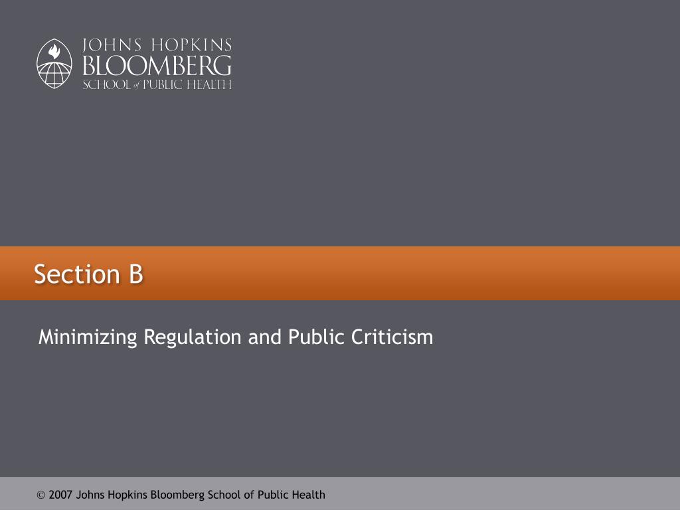Click the Johns Hopkins globe-and-flame emblem
The height and width of the screenshot is (510, 680).
pyautogui.click(x=54, y=64)
